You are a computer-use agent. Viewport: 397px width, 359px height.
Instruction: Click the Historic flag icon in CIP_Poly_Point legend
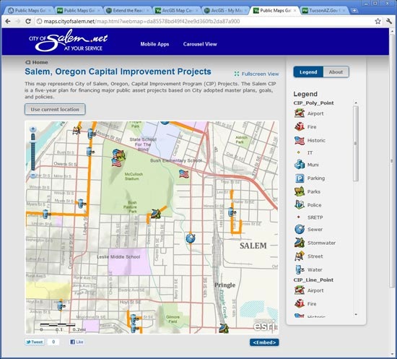point(300,140)
